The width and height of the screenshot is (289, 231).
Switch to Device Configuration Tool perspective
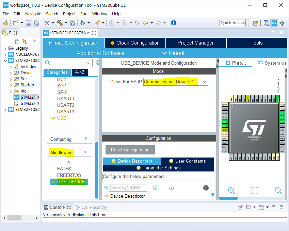pyautogui.click(x=274, y=23)
